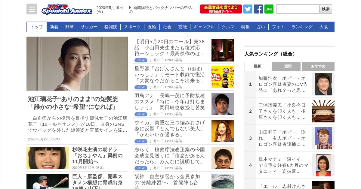Click the red 豪華賞品を当てよう banner
Image resolution: width=361 pixels, height=189 pixels.
221,9
